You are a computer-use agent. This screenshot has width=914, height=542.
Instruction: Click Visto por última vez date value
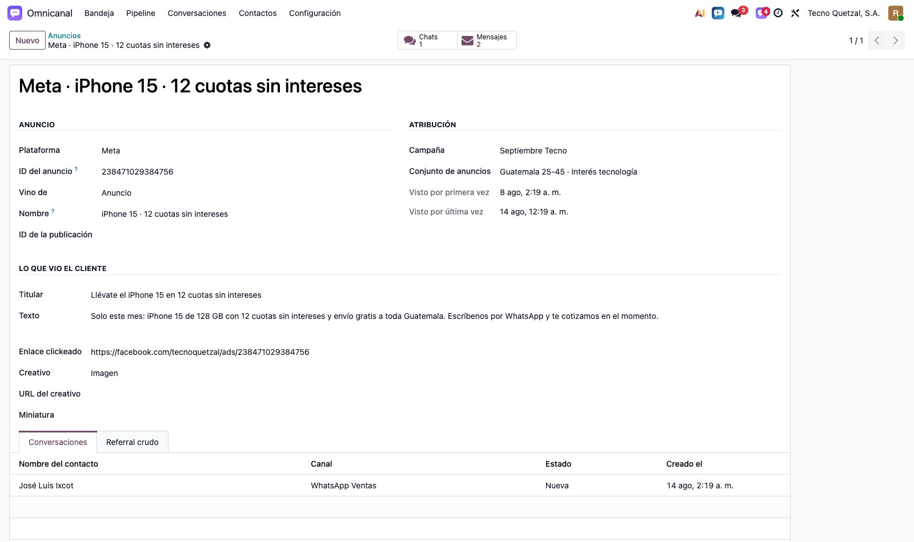point(534,212)
